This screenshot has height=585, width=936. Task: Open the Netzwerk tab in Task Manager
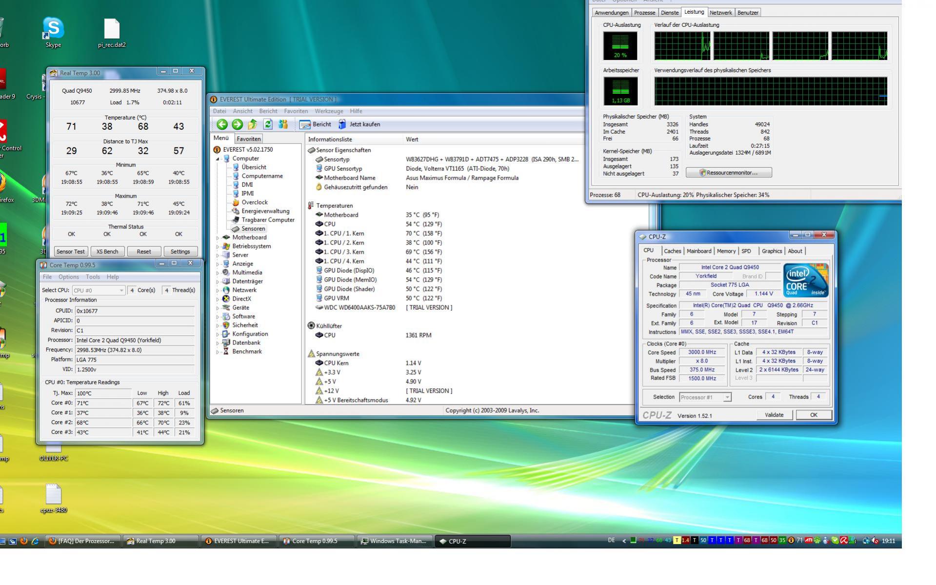point(721,13)
